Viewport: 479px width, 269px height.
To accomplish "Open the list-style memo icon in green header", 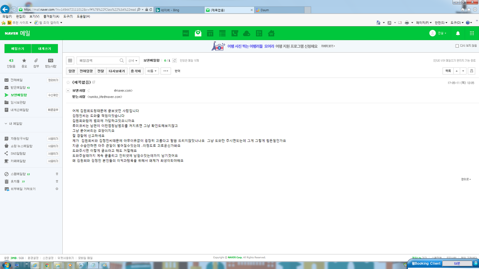I will coord(222,33).
